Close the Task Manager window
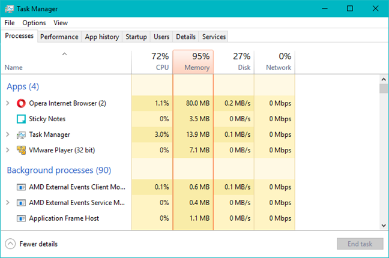Screen dimensions: 389x258 375,8
